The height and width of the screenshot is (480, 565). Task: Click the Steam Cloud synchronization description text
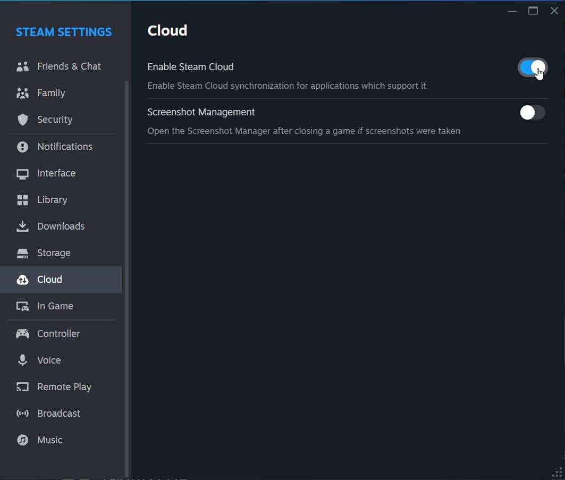[286, 86]
